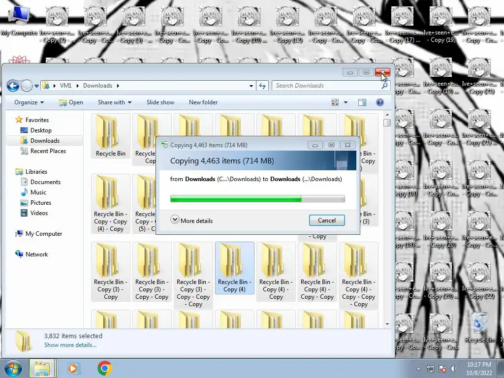The height and width of the screenshot is (378, 504).
Task: Open the Organize menu
Action: (x=29, y=102)
